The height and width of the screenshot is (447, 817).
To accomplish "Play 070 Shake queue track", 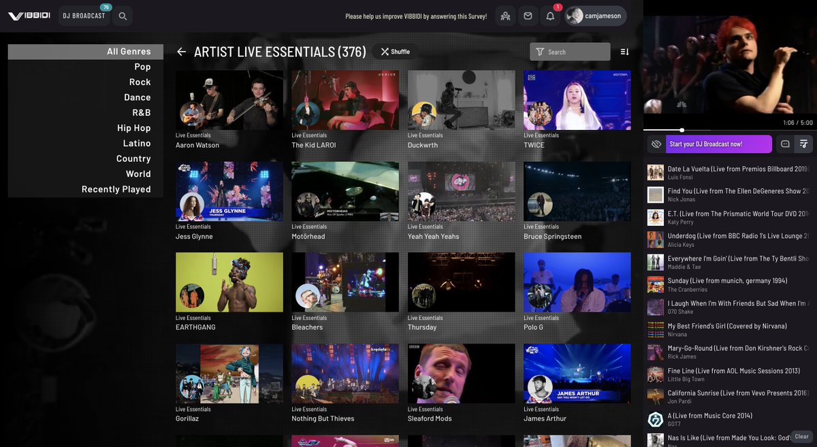I will pos(730,307).
